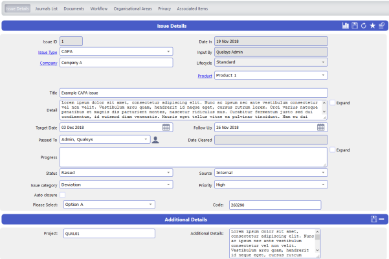Click the Additional Details text area scrollbar

(x=317, y=241)
